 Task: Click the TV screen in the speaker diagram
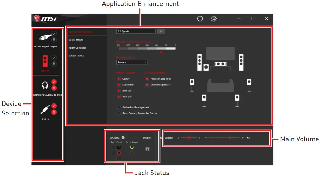point(220,53)
